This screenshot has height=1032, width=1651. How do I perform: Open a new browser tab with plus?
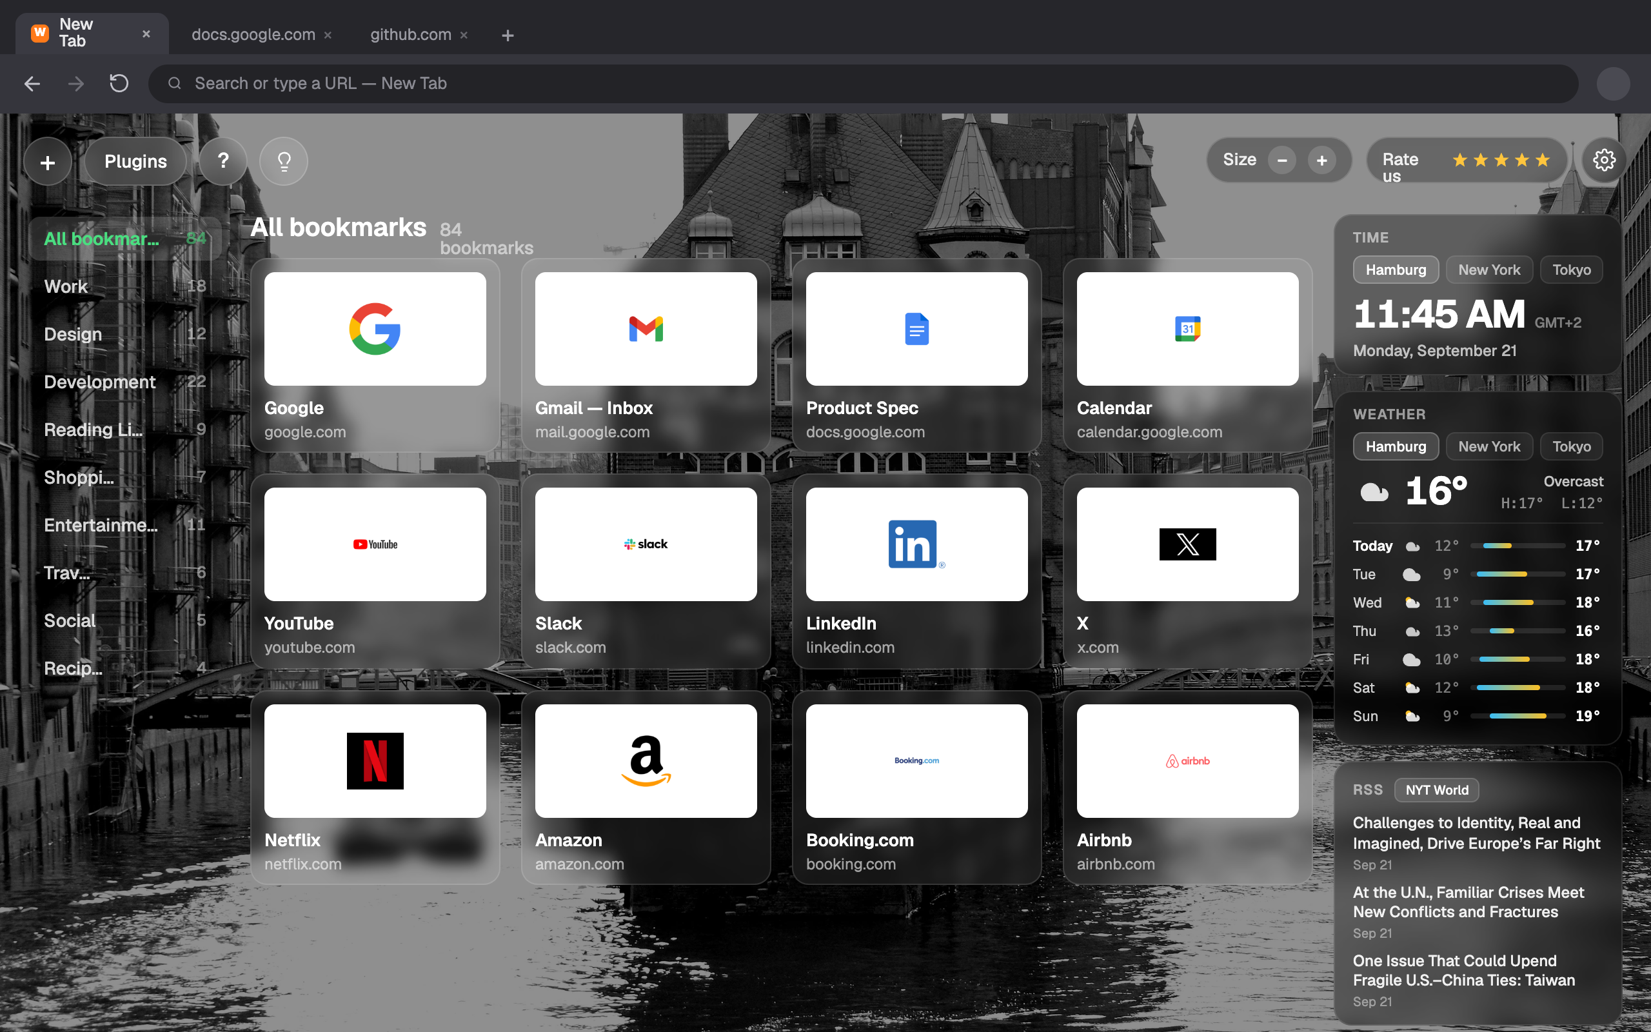point(508,35)
